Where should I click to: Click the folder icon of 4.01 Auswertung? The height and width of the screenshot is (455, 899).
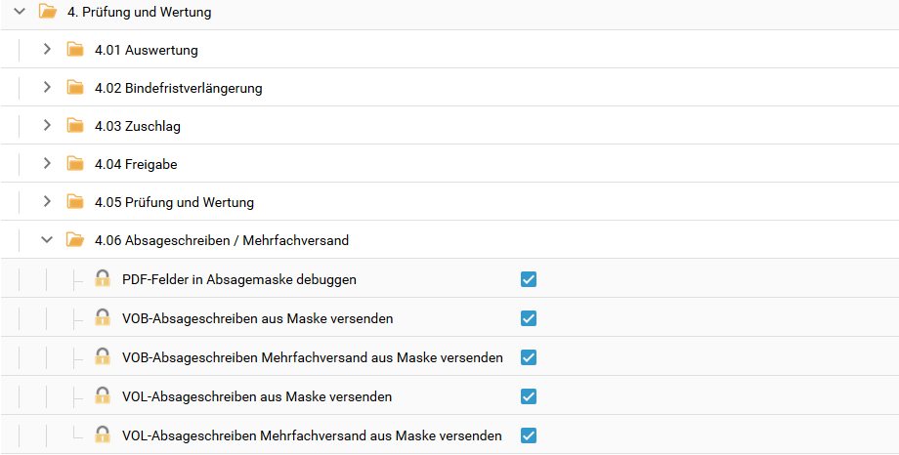(x=75, y=50)
